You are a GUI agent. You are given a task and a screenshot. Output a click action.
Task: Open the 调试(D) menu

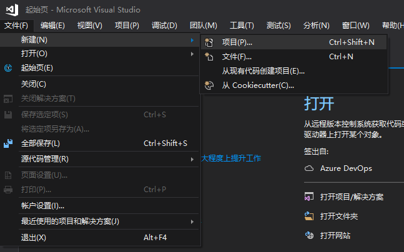click(x=164, y=26)
